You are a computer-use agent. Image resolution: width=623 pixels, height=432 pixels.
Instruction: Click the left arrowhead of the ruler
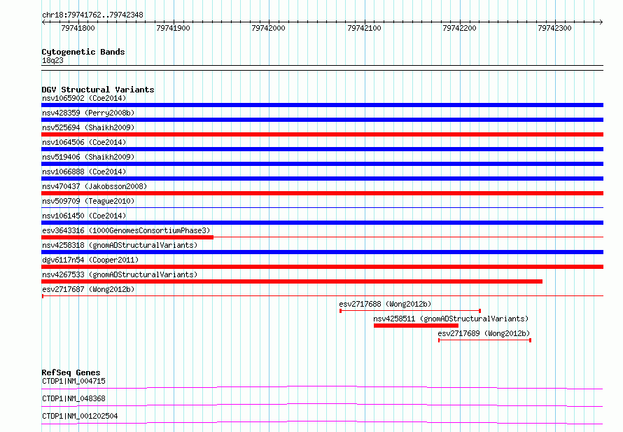coord(43,22)
